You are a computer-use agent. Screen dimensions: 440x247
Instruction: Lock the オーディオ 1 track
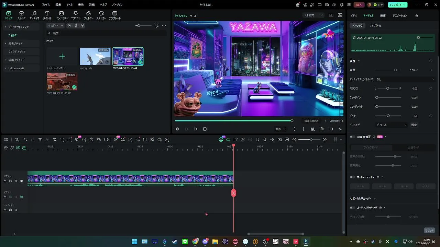(5, 210)
